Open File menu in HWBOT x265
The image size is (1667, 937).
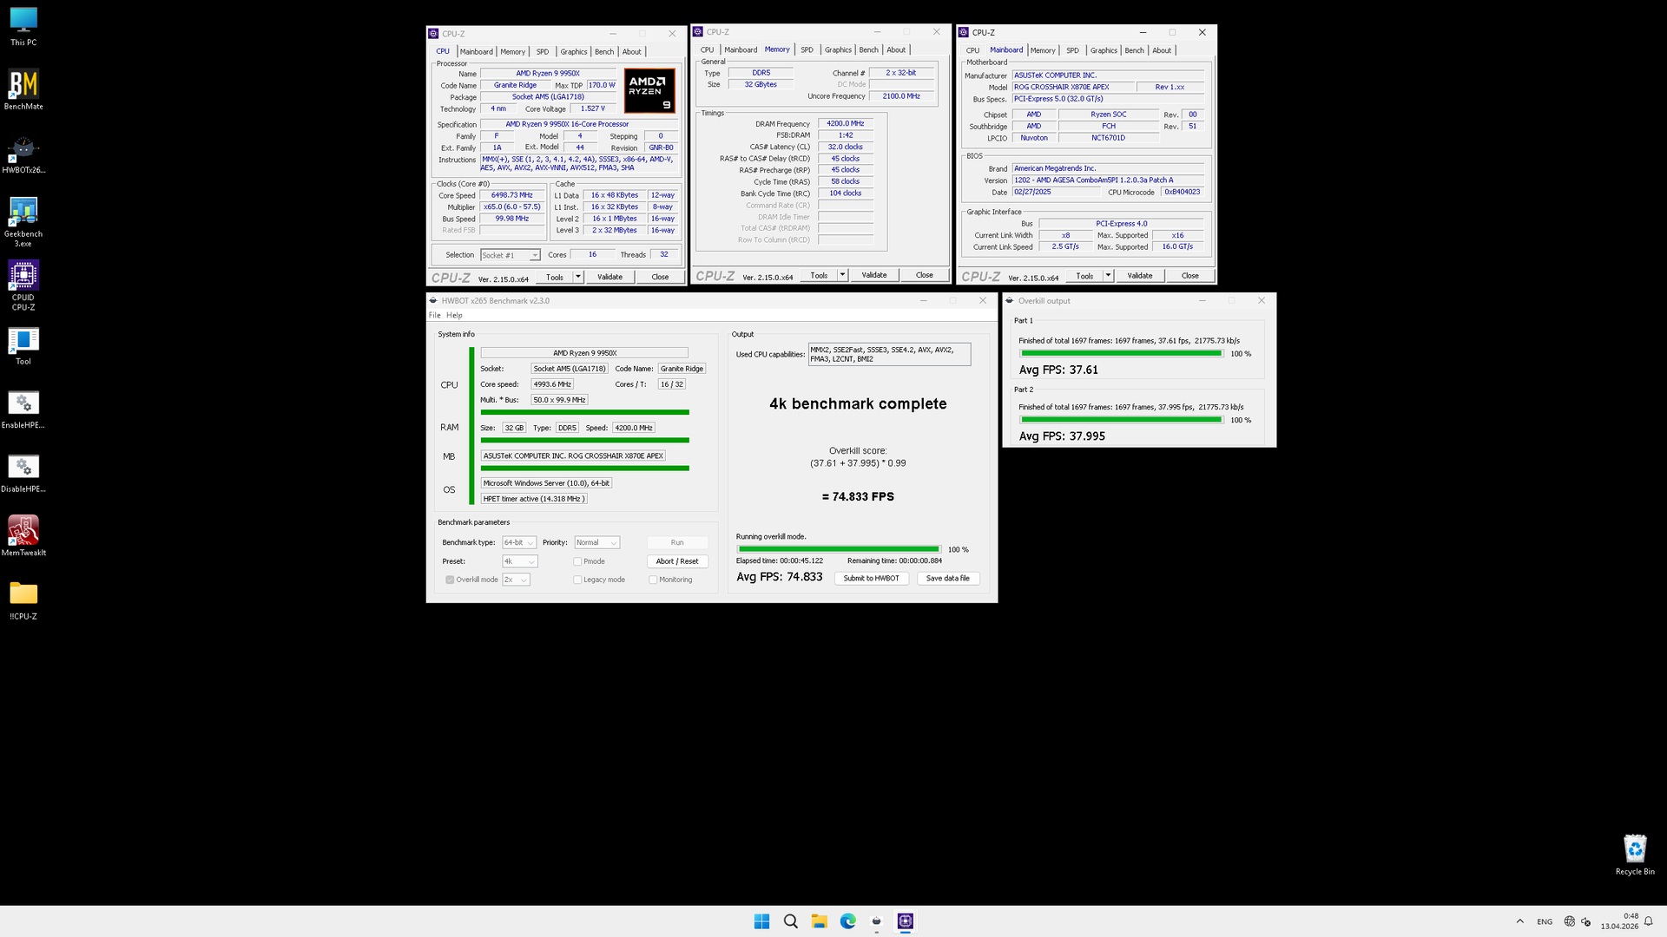pos(434,315)
